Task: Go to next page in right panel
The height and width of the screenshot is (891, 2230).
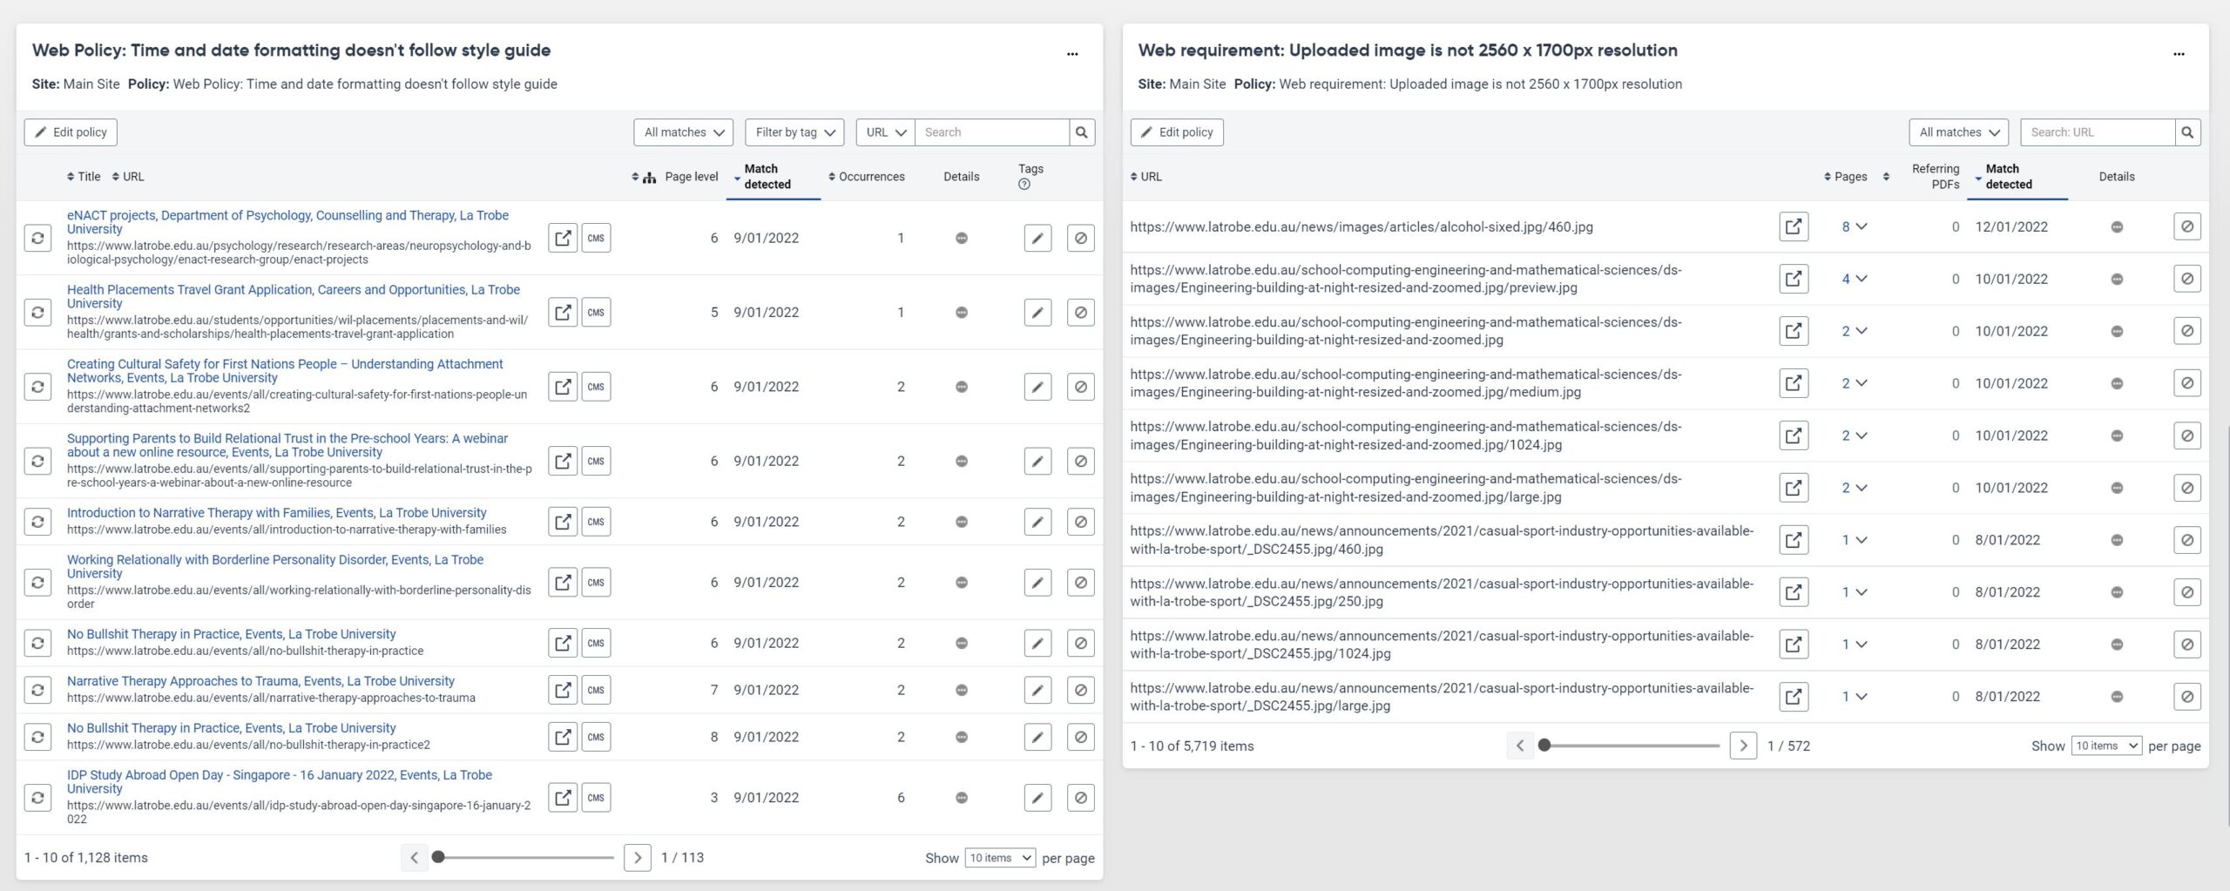Action: click(x=1742, y=746)
